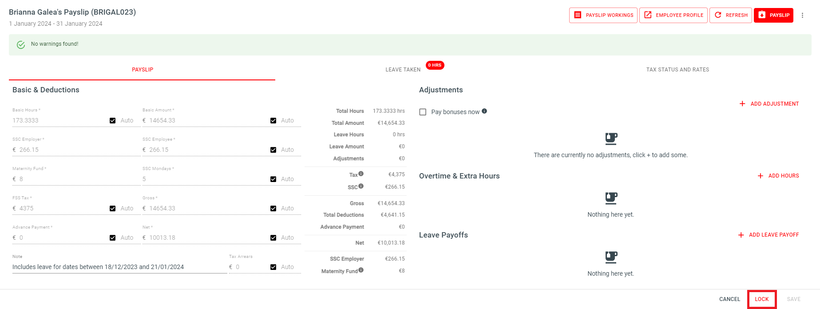
Task: Click the Leave Hours value 0 hrs
Action: [399, 135]
